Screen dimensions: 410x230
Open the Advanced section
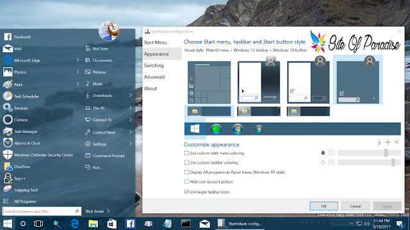click(x=154, y=77)
